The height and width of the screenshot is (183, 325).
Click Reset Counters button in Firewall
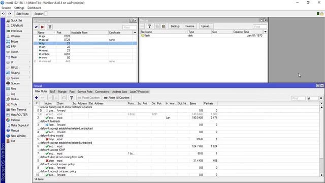point(89,98)
